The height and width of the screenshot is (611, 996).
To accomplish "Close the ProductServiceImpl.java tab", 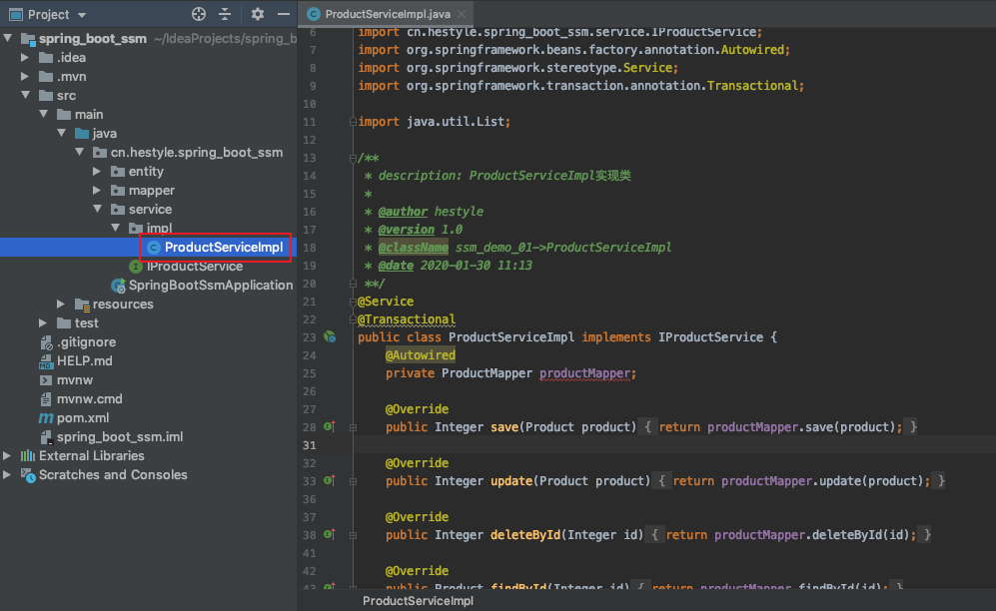I will click(x=462, y=14).
